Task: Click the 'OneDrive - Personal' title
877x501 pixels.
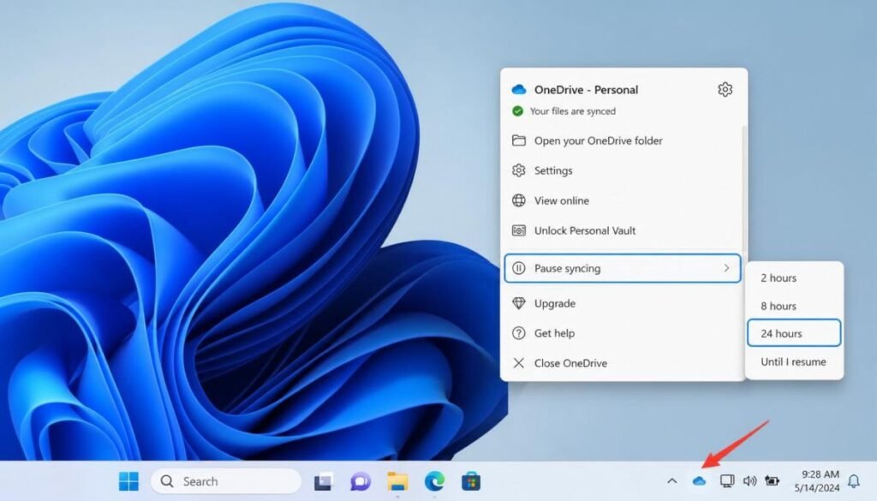Action: tap(586, 89)
